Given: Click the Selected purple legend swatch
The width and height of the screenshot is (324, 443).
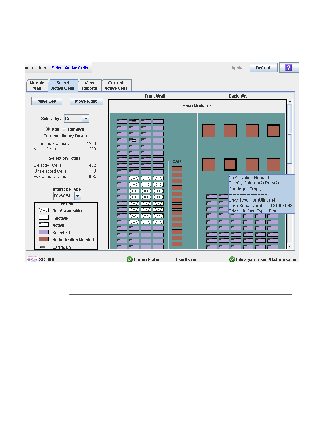Looking at the screenshot, I should click(x=44, y=232).
